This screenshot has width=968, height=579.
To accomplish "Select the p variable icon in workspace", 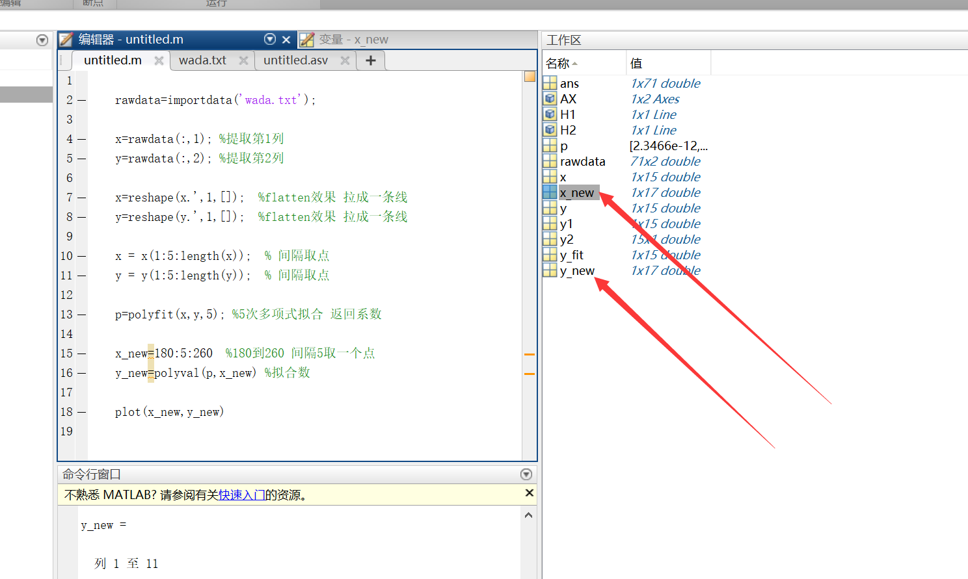I will (550, 146).
